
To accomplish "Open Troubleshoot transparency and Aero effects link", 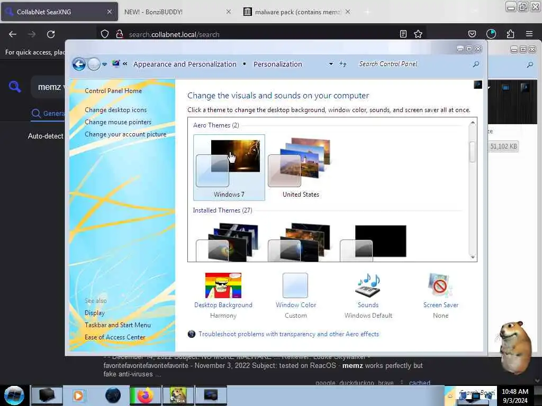I will click(288, 334).
